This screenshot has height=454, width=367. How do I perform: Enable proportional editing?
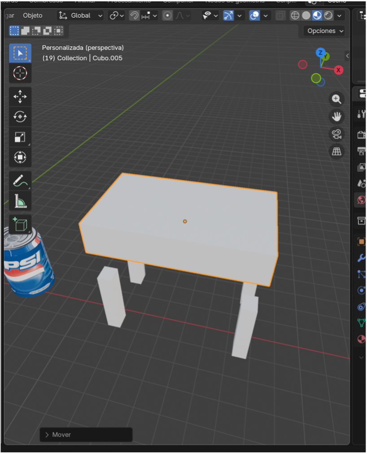[x=166, y=15]
